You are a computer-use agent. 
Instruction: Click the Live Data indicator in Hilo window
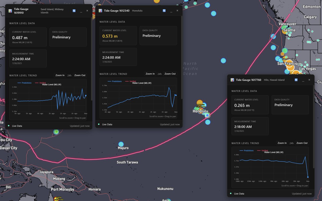[237, 194]
